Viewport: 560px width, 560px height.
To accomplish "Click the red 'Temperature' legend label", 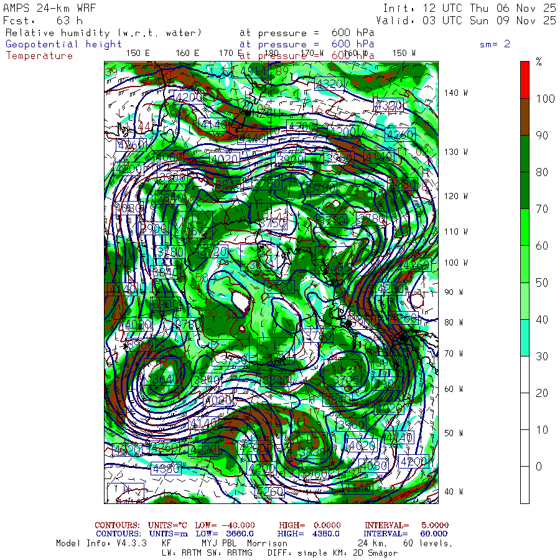I will point(39,55).
